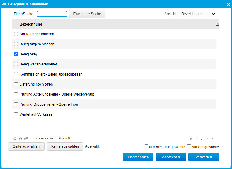232x169 pixels.
Task: Open the Ansicht dropdown
Action: [198, 14]
